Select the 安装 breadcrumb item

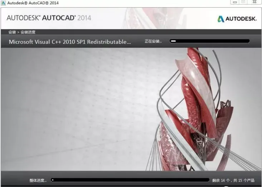coord(12,32)
